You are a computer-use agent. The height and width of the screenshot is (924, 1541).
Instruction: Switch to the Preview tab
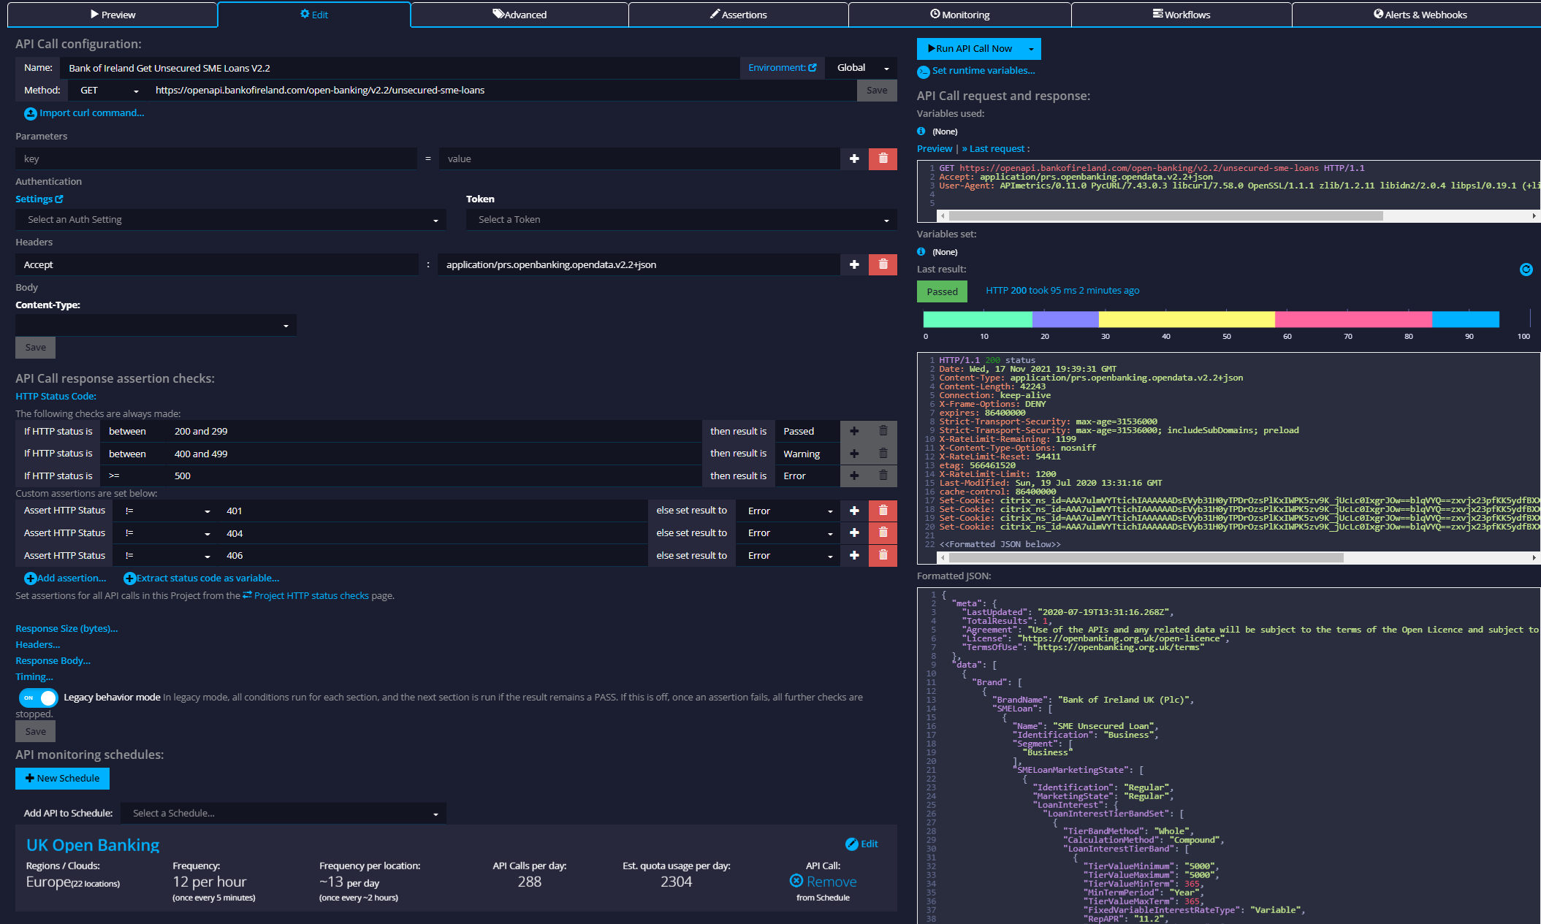point(113,15)
